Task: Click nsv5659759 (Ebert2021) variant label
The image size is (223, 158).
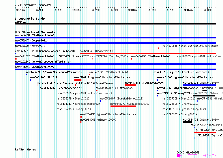Action: click(179, 98)
